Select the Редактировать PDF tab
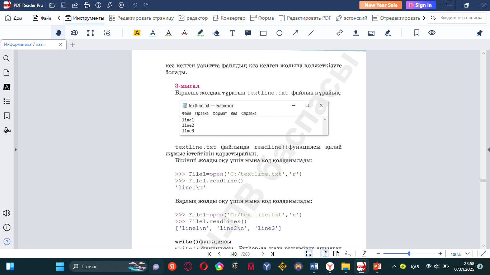 tap(305, 18)
